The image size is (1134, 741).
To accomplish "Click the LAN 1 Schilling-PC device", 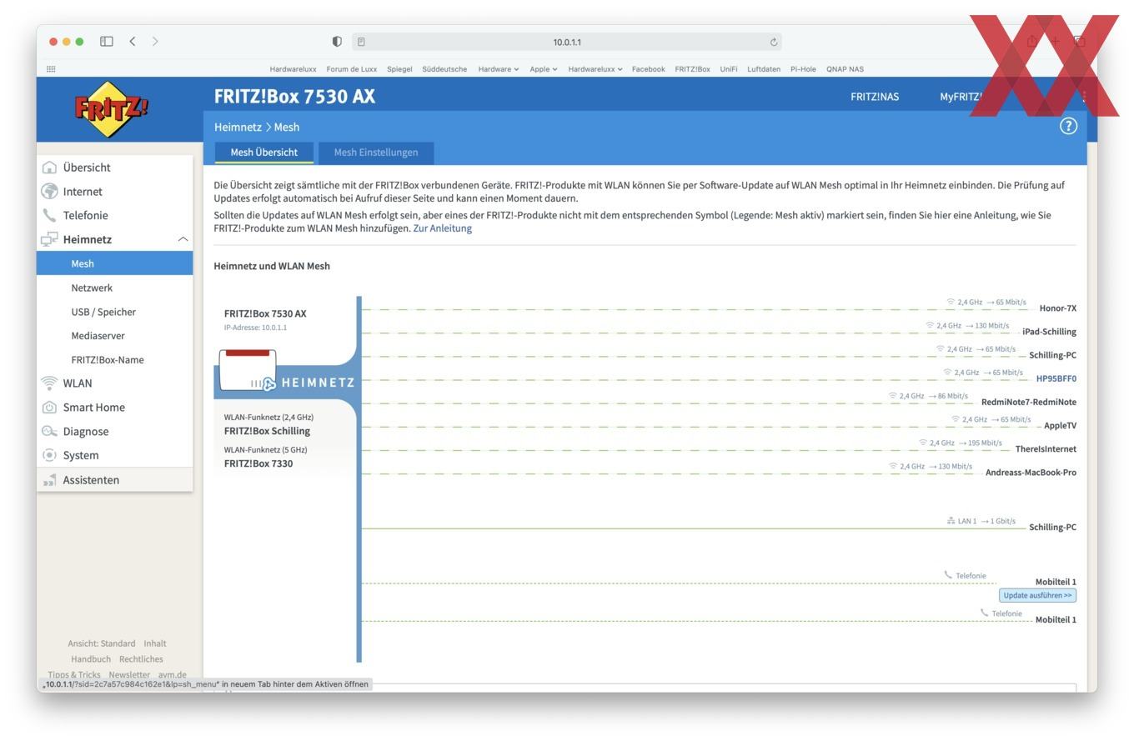I will coord(1052,527).
